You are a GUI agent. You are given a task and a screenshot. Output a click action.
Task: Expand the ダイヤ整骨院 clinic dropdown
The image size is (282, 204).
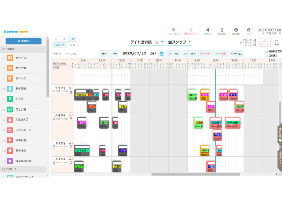163,42
